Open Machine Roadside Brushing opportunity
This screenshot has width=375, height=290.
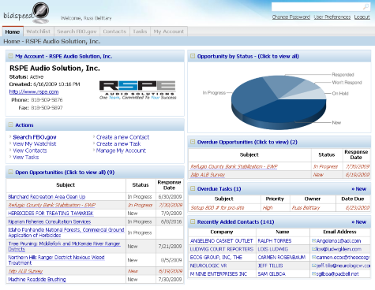point(37,280)
